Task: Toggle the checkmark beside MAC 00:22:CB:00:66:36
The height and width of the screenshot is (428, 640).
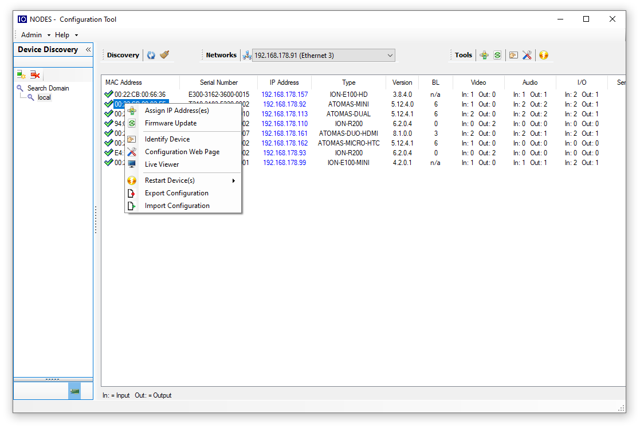Action: pos(109,94)
